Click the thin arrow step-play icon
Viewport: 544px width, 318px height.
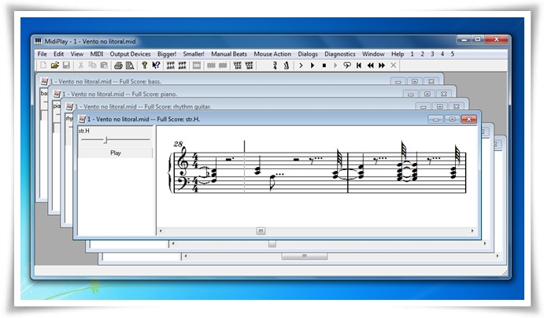[x=301, y=65]
